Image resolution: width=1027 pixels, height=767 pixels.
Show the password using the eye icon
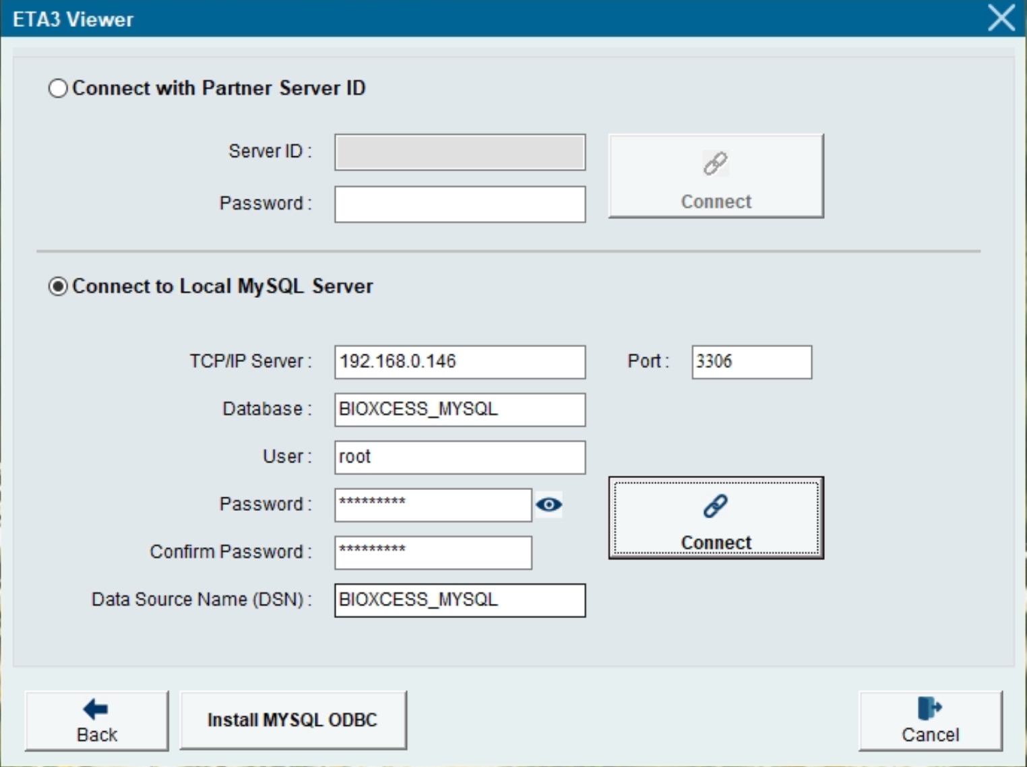pos(549,505)
